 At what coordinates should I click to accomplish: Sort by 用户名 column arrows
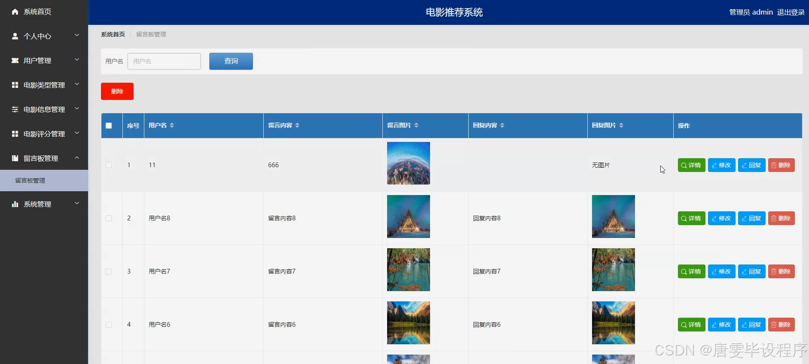172,125
